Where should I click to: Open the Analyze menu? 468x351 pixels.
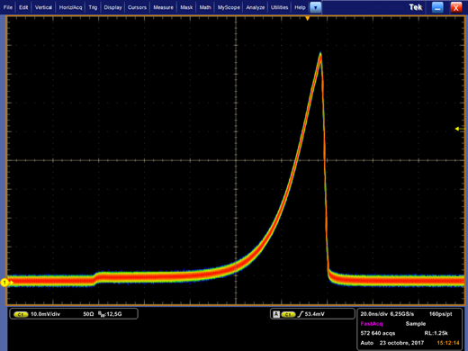coord(256,7)
